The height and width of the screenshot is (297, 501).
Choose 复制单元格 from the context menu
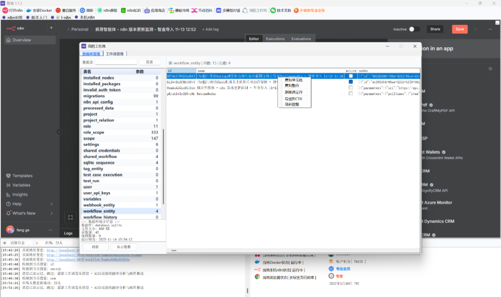click(294, 80)
